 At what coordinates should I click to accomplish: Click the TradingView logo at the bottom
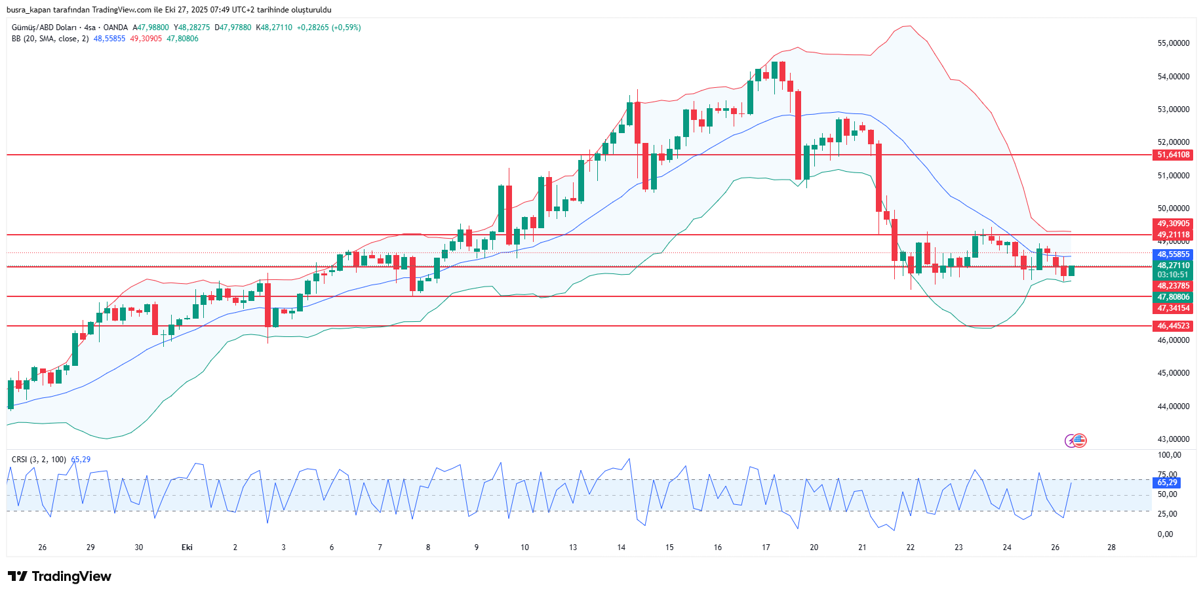(60, 576)
